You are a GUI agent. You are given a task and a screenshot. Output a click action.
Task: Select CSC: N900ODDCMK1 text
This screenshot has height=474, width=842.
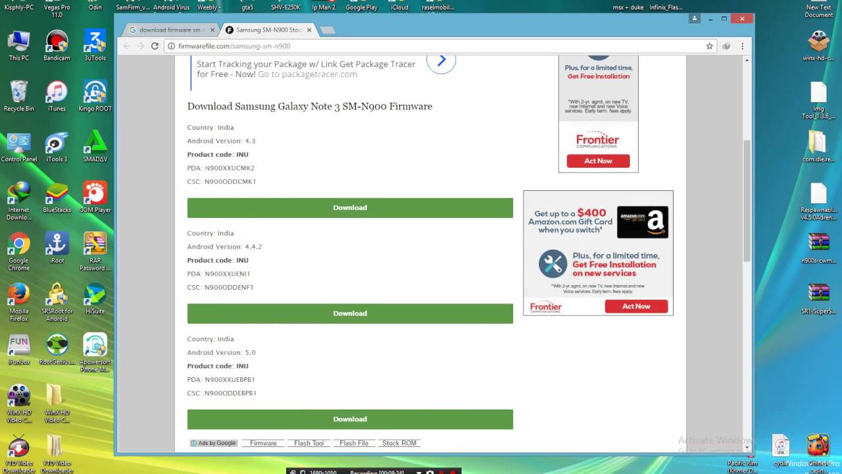(x=222, y=182)
